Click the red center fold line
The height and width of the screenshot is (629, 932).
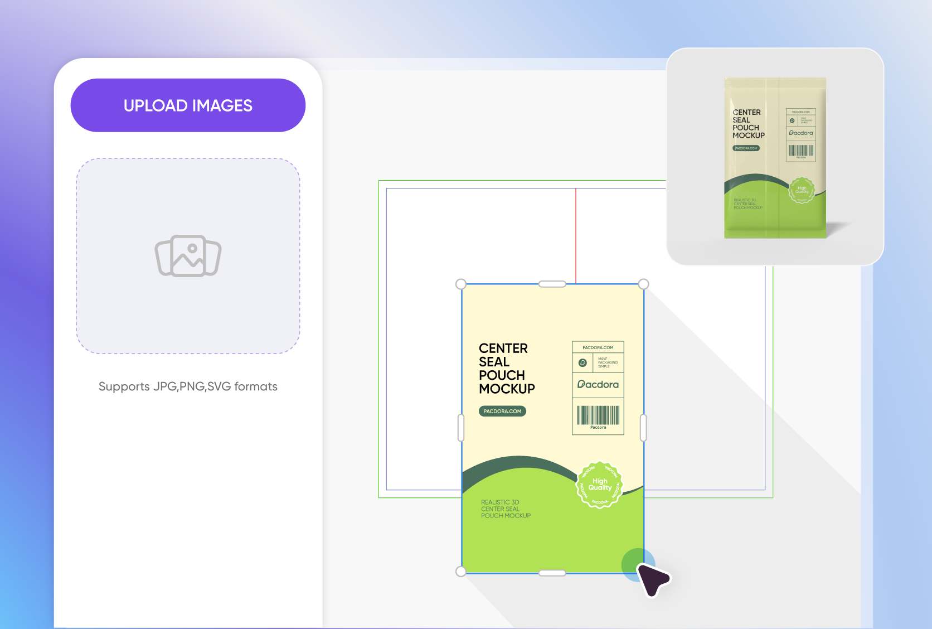click(x=576, y=234)
